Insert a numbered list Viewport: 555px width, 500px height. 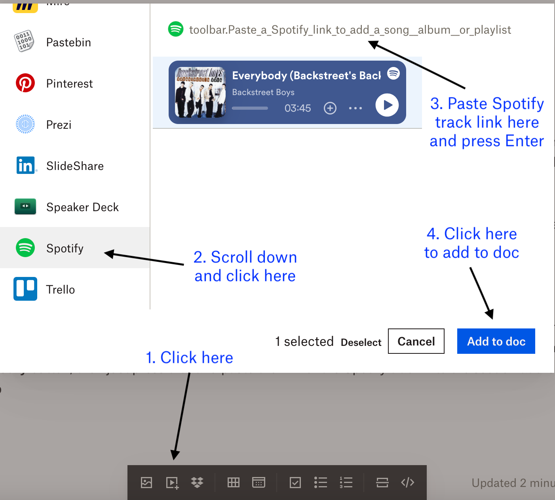(x=346, y=483)
